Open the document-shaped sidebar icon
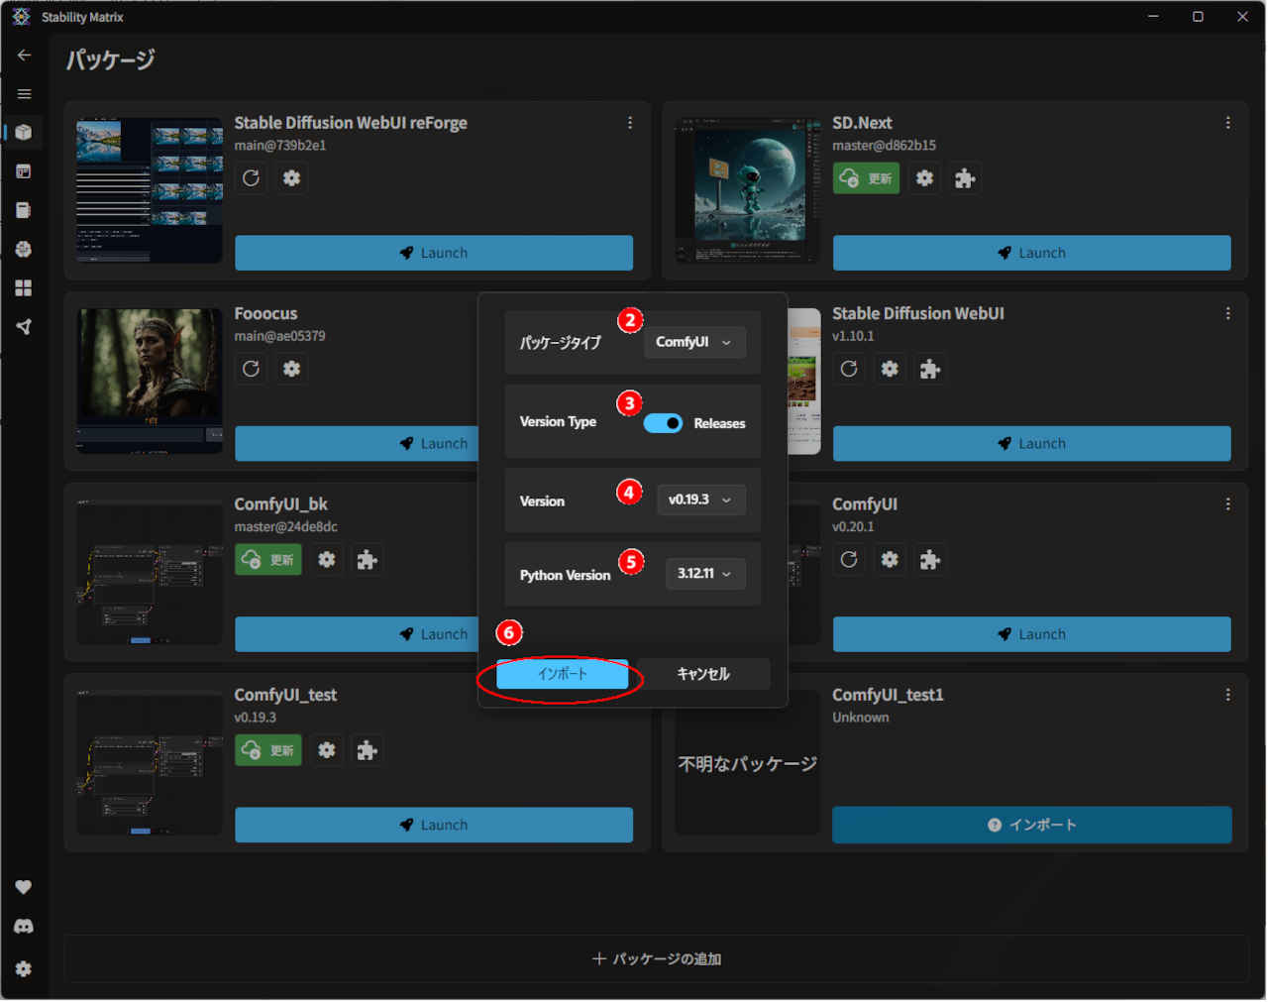 tap(24, 210)
